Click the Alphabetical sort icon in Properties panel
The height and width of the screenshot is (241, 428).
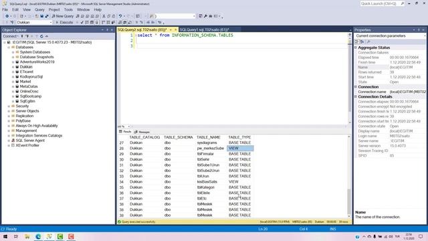tap(362, 42)
